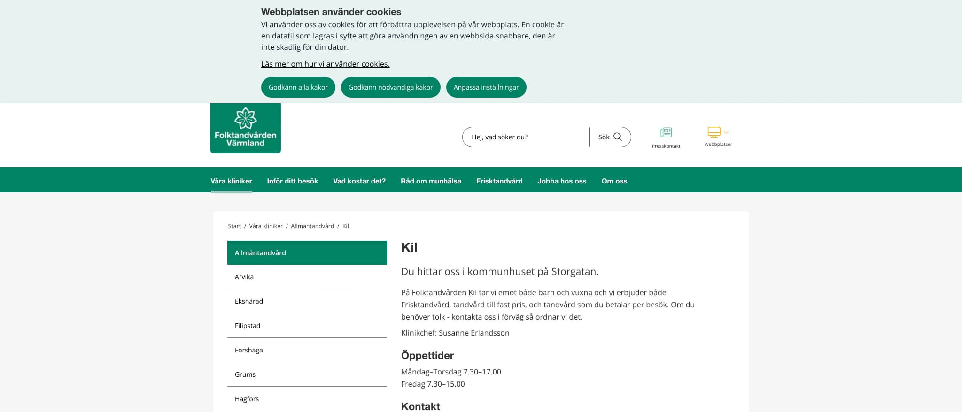Click the search magnifying glass icon
Viewport: 962px width, 412px height.
coord(618,137)
